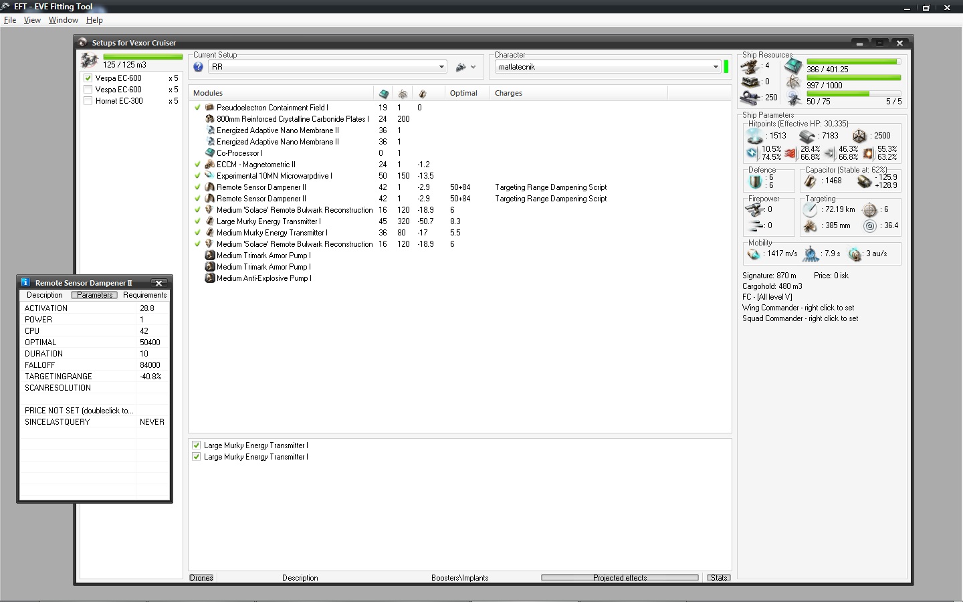Viewport: 963px width, 602px height.
Task: Click the armor hitpoints icon showing 7183
Action: (808, 136)
